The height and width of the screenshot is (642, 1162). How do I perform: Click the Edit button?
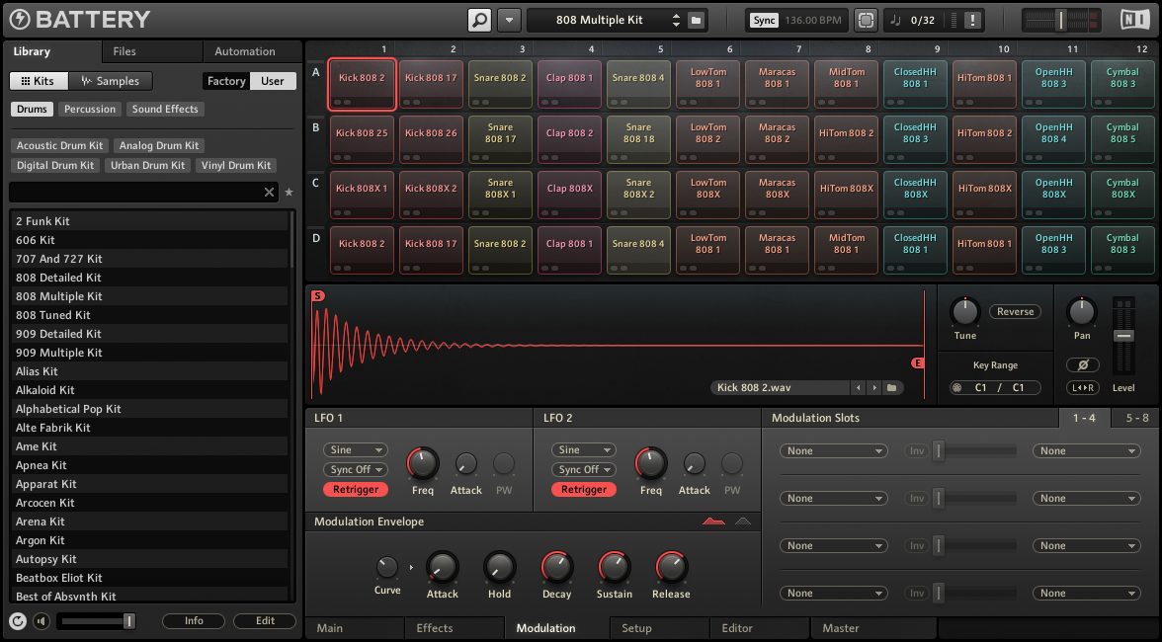pos(265,621)
